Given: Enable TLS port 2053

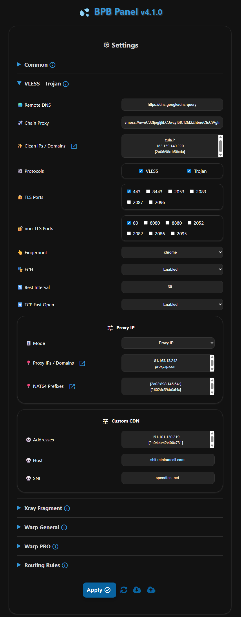Looking at the screenshot, I should pos(170,192).
